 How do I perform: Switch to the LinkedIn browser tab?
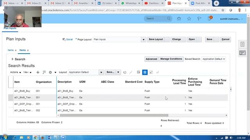pyautogui.click(x=107, y=3)
